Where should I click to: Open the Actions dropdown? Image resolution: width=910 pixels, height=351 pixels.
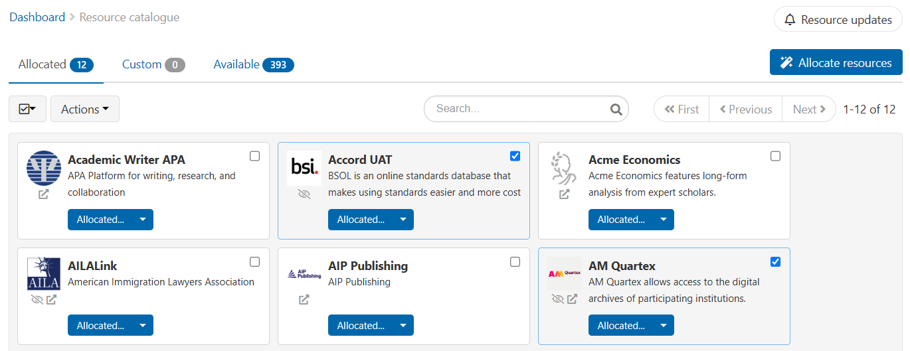coord(85,109)
